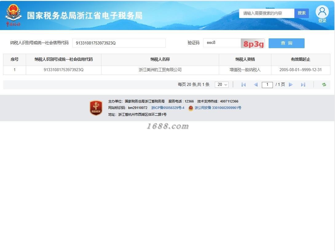This screenshot has width=335, height=251.
Task: Click the 纳税人识别号或统一社会信用代码 column header
Action: click(63, 60)
